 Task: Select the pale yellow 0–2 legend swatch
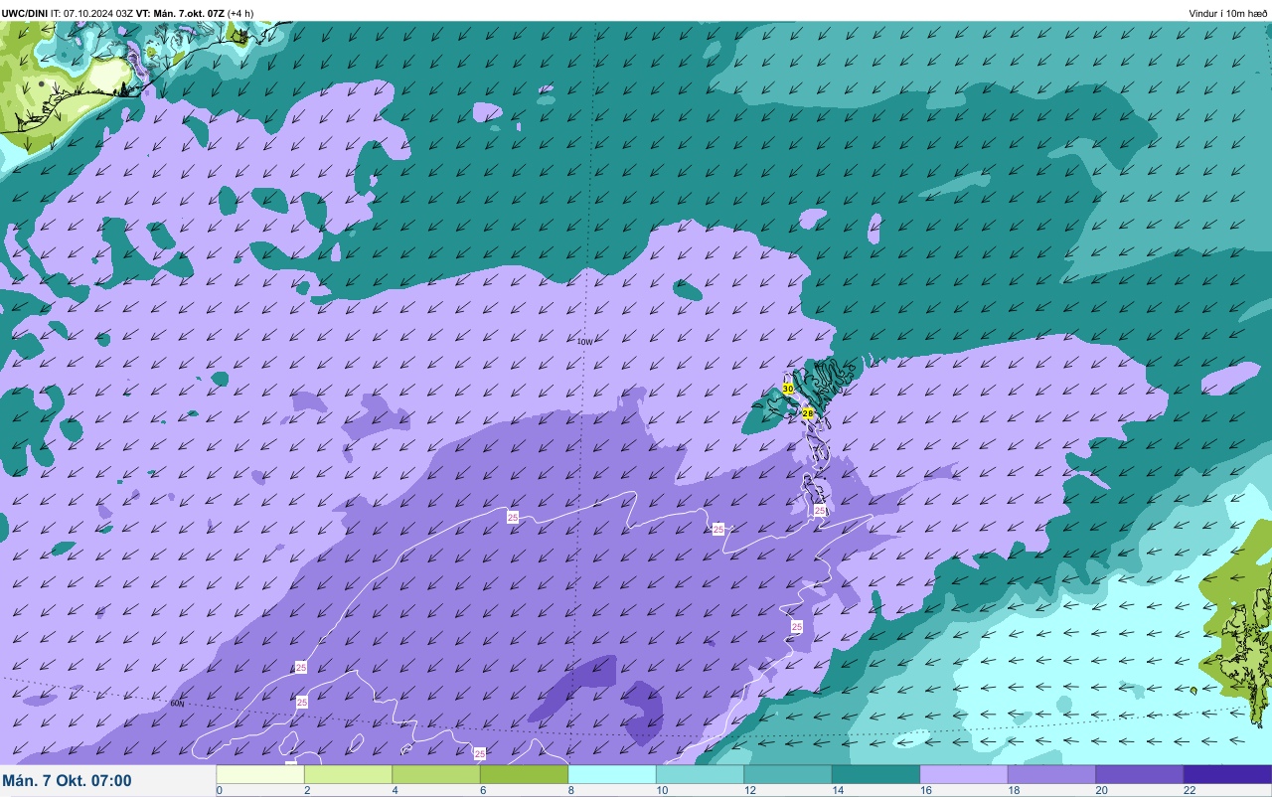click(x=260, y=774)
